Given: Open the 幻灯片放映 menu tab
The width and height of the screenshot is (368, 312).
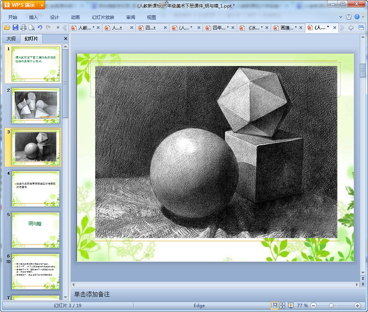Looking at the screenshot, I should pyautogui.click(x=103, y=18).
